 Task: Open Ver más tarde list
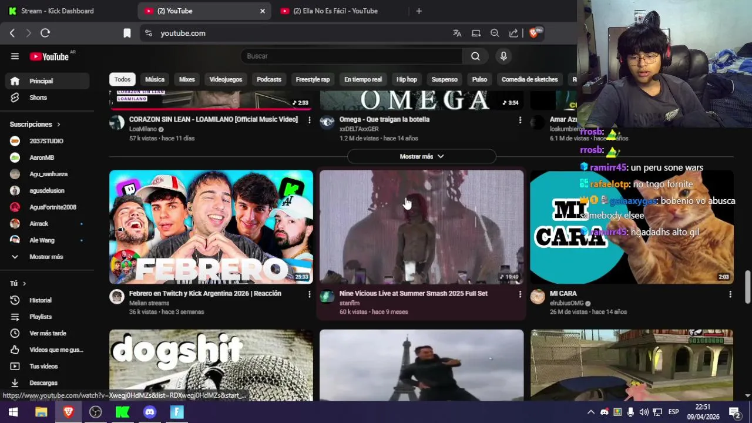[47, 333]
